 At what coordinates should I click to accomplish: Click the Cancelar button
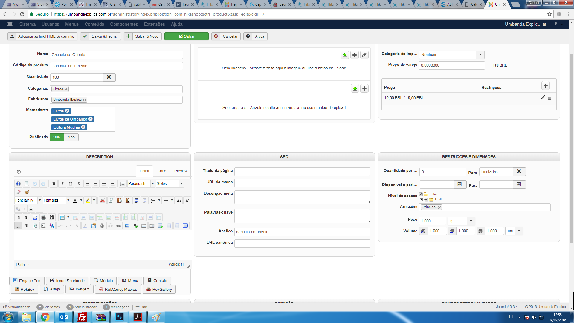pos(226,36)
